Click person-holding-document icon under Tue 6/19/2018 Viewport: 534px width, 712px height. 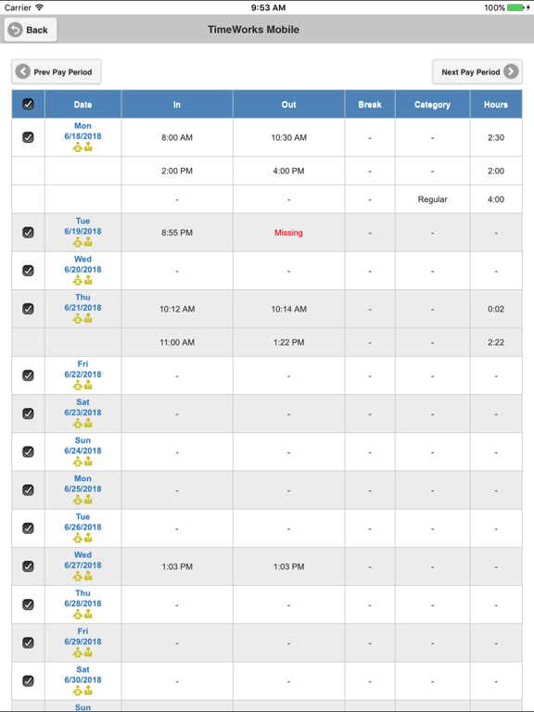point(78,242)
